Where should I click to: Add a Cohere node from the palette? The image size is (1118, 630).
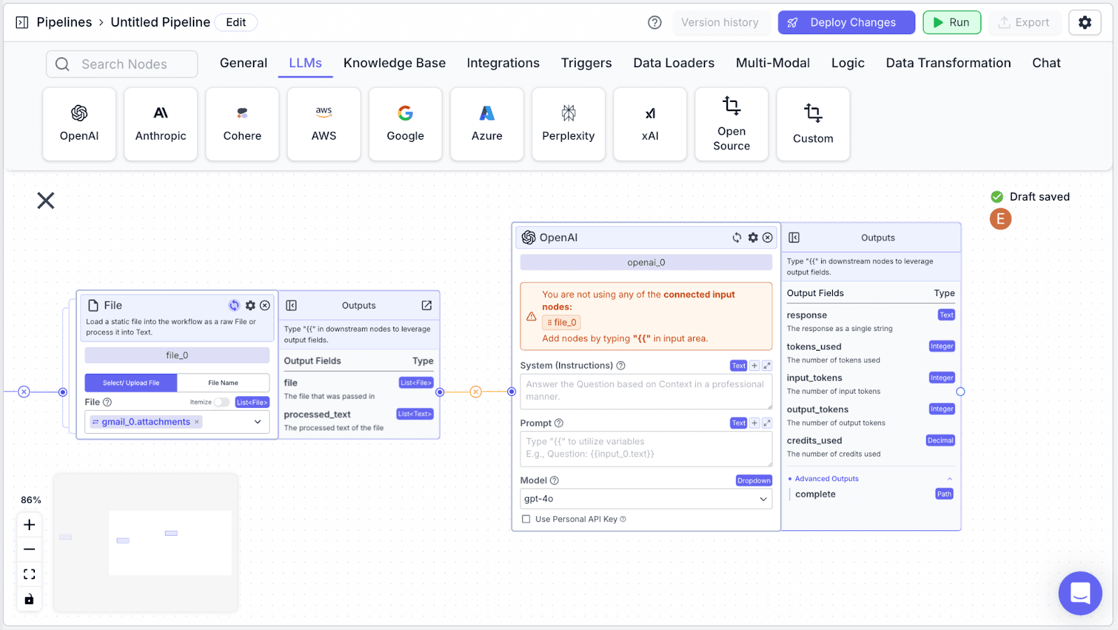point(242,124)
